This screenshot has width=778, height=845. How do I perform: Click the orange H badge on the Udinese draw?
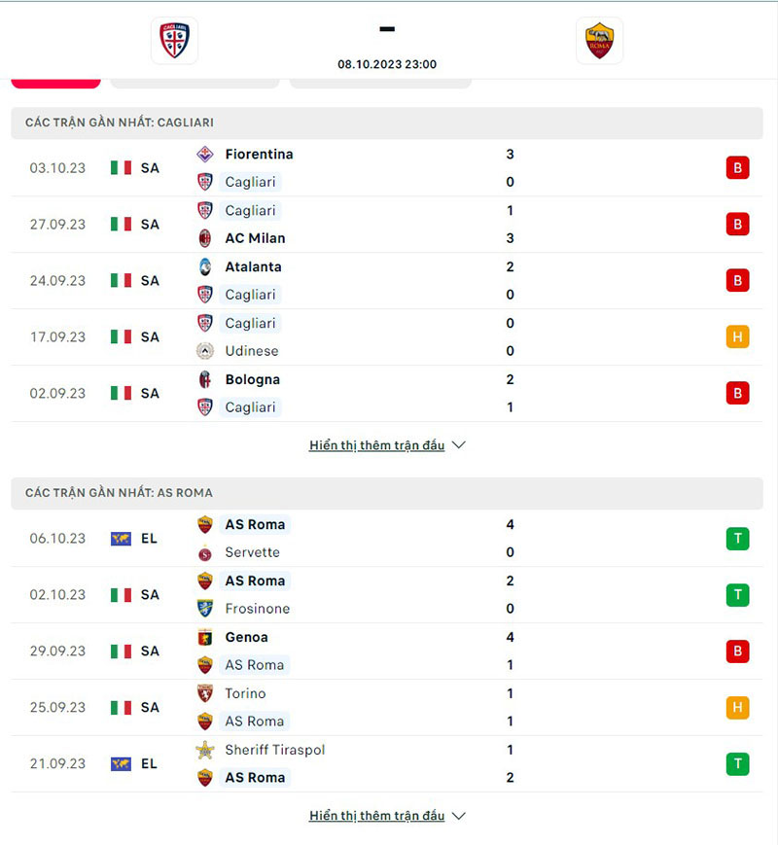(x=737, y=336)
